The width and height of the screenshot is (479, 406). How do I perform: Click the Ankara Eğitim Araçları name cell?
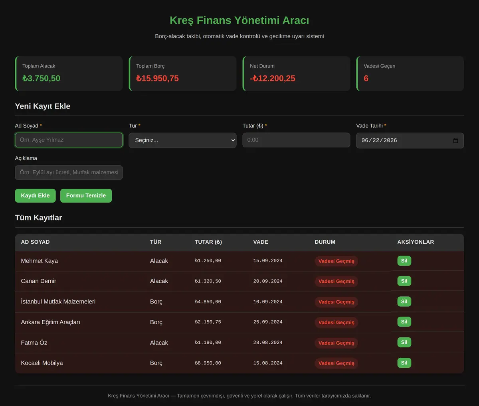tap(50, 322)
